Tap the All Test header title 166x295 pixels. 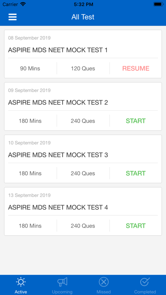(x=83, y=17)
